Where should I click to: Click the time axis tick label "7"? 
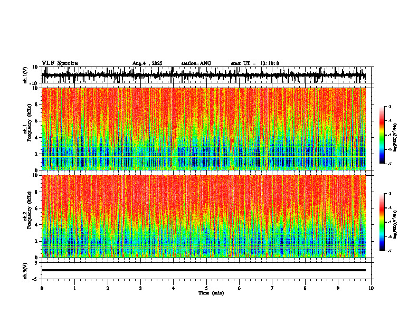click(272, 288)
